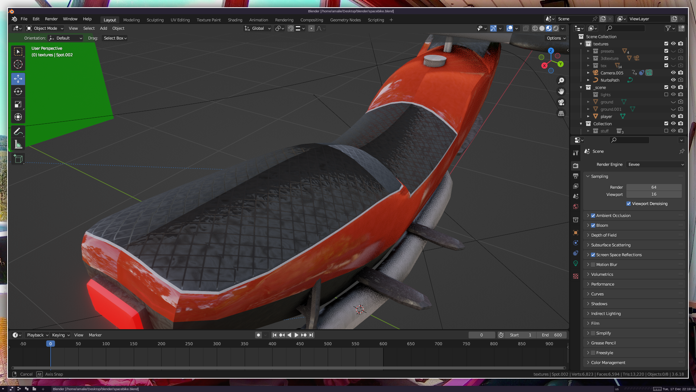Open the Output properties tab
This screenshot has width=696, height=392.
pos(576,176)
